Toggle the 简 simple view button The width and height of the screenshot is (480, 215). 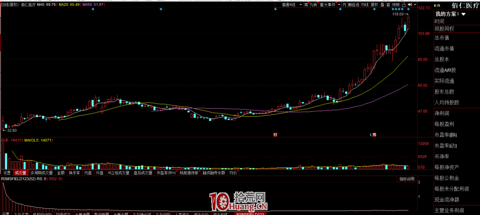click(x=306, y=5)
